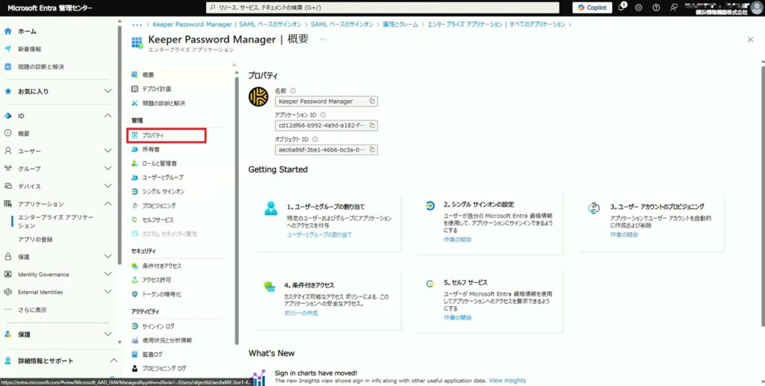Click the help question mark icon
The height and width of the screenshot is (386, 765).
[x=656, y=7]
